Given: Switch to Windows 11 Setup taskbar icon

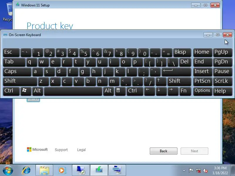Looking at the screenshot, I should [x=99, y=170].
